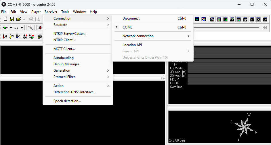
Task: Expand the Protocol Filter submenu
Action: (78, 77)
